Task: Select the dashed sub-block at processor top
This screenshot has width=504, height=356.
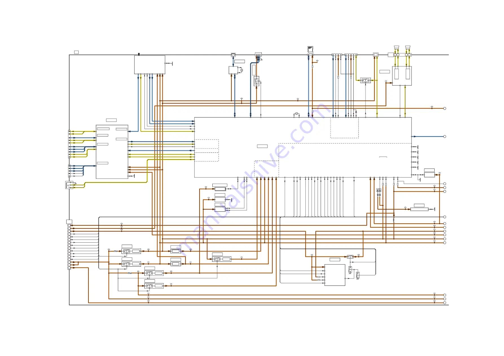Action: pos(345,128)
